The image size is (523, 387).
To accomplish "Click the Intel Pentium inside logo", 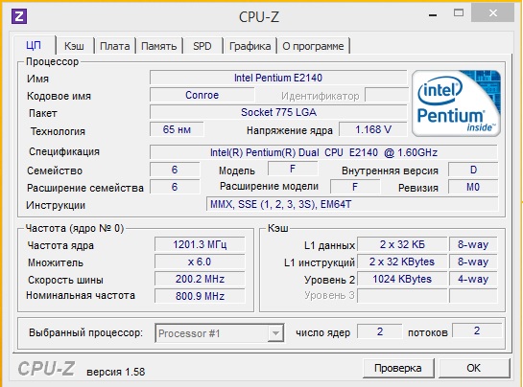I will (456, 103).
